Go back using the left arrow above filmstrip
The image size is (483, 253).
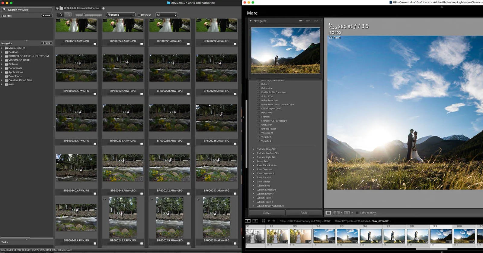click(269, 221)
